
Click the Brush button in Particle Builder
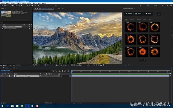pos(129,13)
